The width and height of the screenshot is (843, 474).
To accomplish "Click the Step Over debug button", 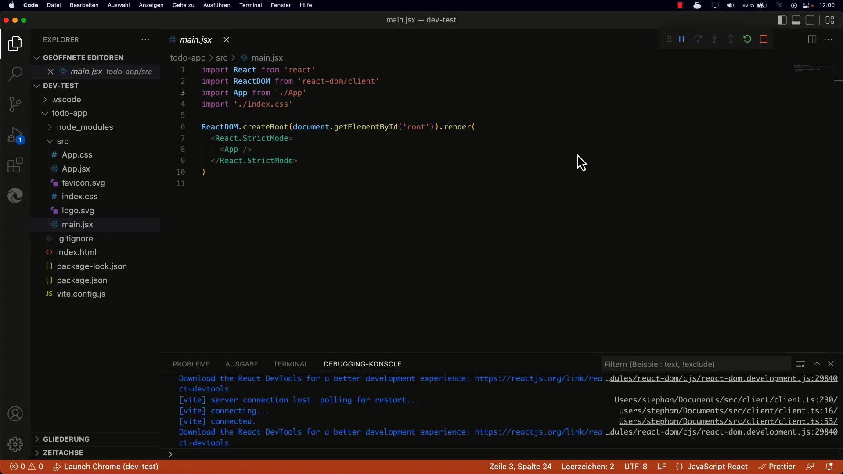I will 698,39.
